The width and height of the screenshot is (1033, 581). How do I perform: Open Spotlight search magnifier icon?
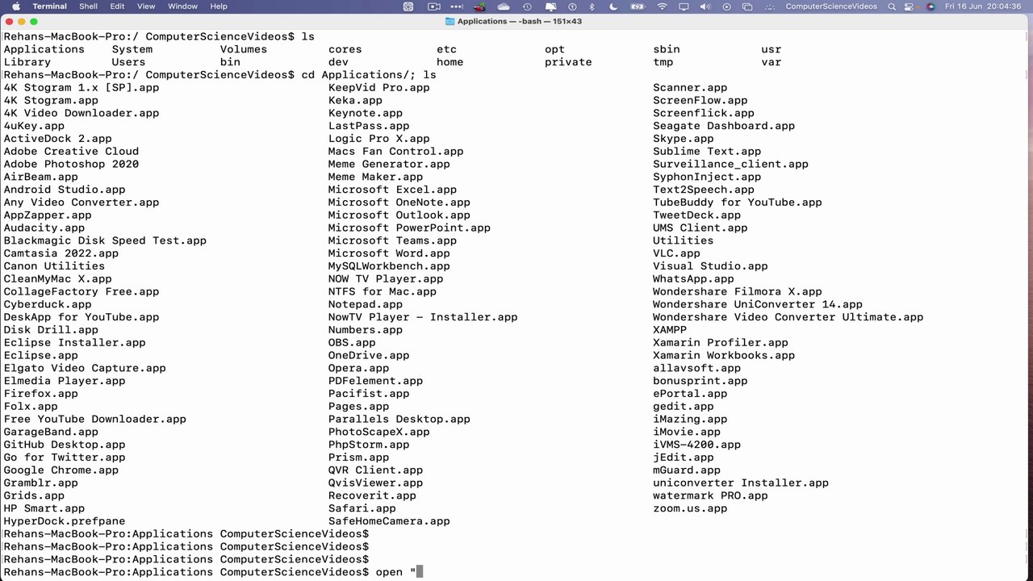tap(891, 6)
